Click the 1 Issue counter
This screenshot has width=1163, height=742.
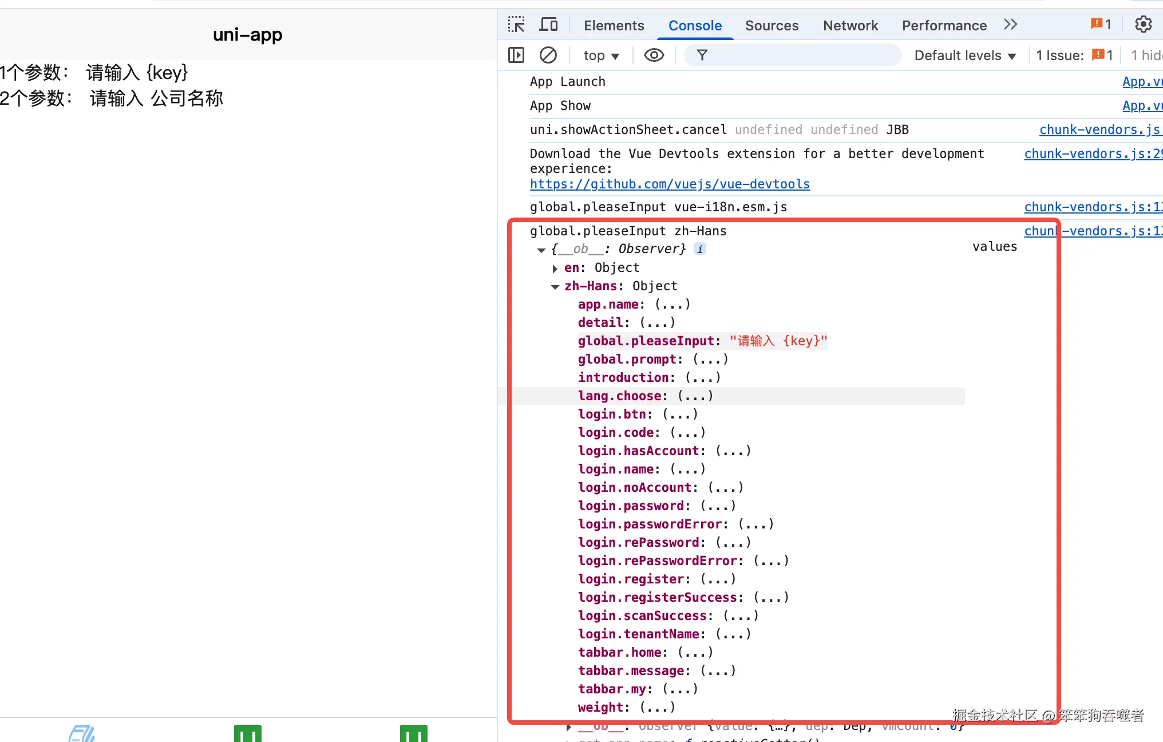(1074, 56)
